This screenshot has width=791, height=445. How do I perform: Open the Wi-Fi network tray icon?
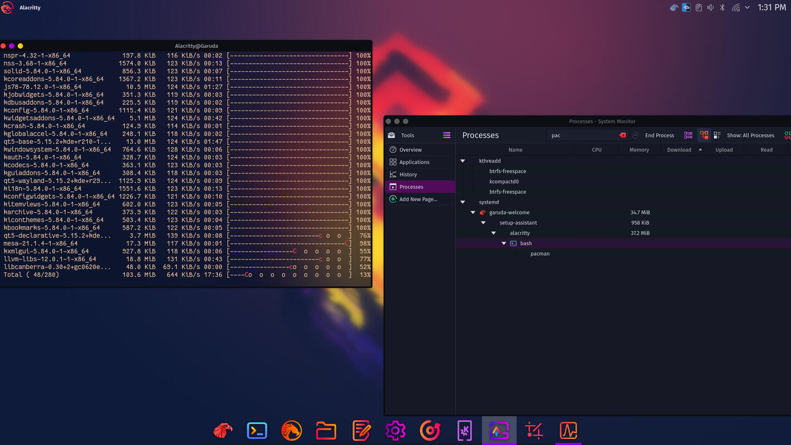(736, 8)
